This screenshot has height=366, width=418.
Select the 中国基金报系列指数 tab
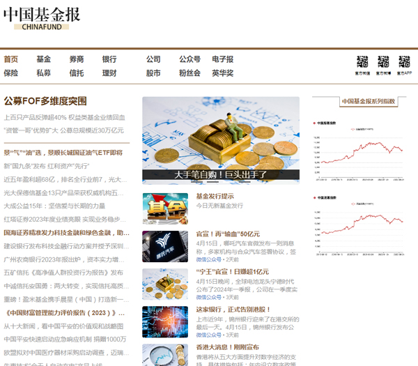point(369,101)
